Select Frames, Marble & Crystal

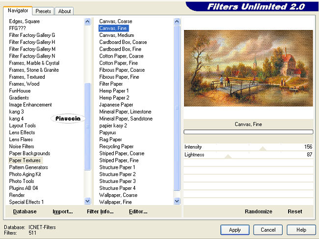pos(34,63)
